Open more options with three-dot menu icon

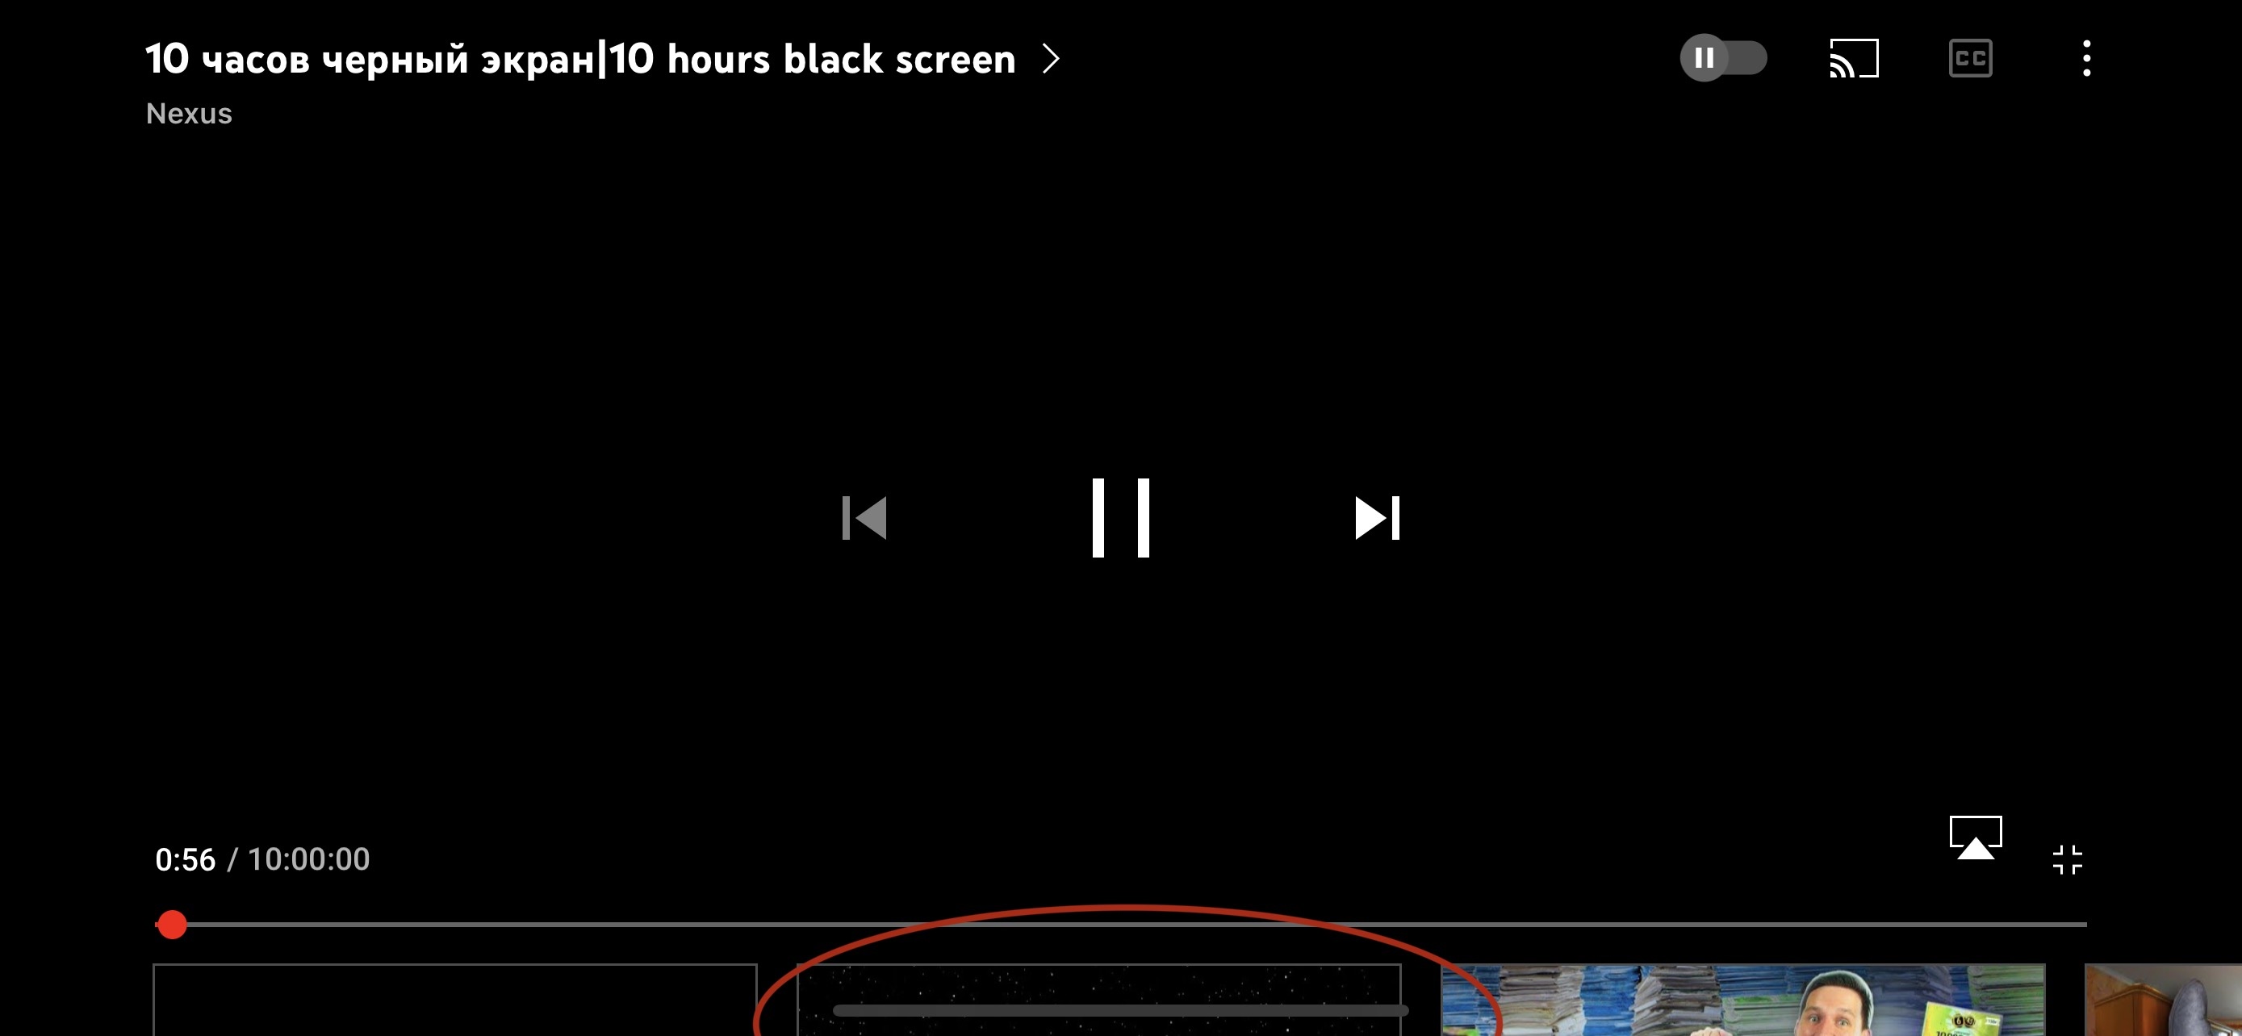click(2085, 57)
